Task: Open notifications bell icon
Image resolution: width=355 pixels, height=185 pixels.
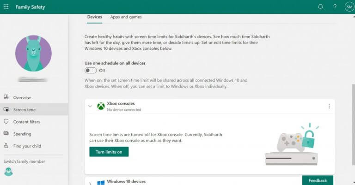Action: [320, 7]
